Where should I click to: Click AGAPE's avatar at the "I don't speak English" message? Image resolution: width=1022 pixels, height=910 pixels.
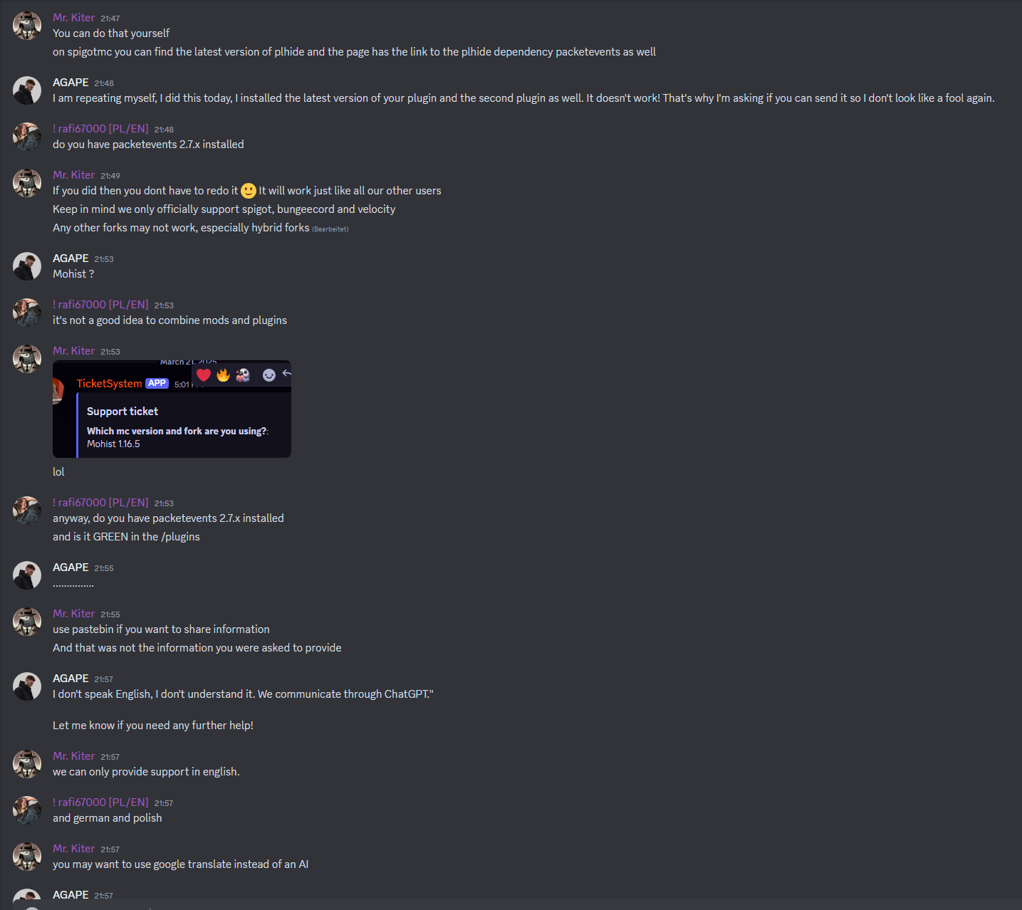coord(27,686)
